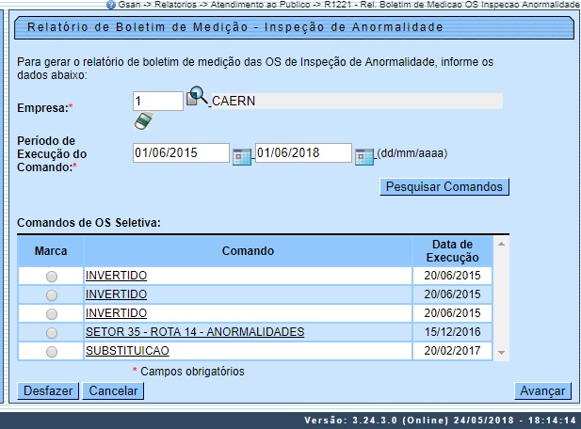Viewport: 581px width, 429px height.
Task: Click the Cancelar button
Action: 112,390
